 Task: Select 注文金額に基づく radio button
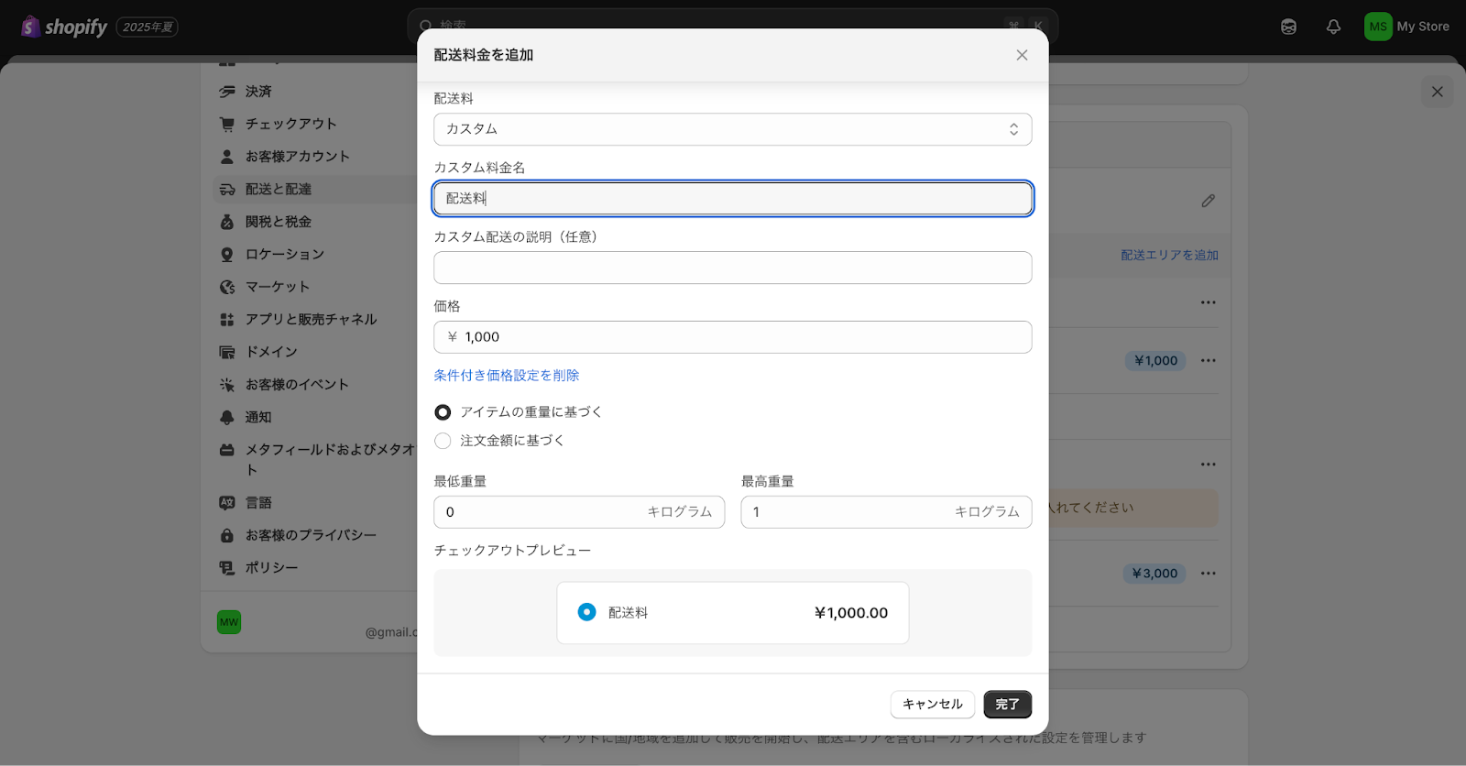coord(443,441)
